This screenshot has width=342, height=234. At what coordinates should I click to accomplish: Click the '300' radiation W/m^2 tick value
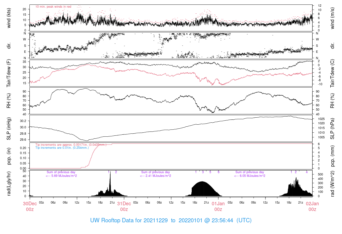click(320, 183)
